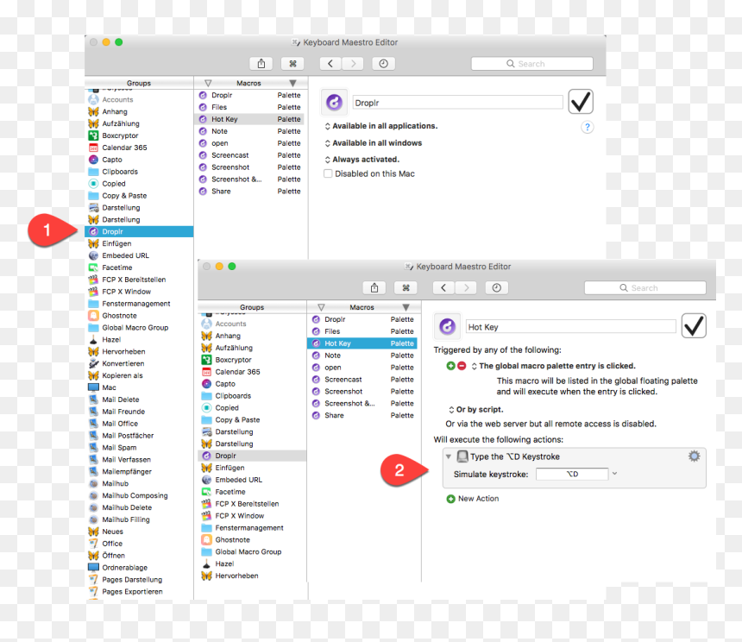Click the Droplr group icon beside the name field
The image size is (742, 642).
pyautogui.click(x=334, y=102)
